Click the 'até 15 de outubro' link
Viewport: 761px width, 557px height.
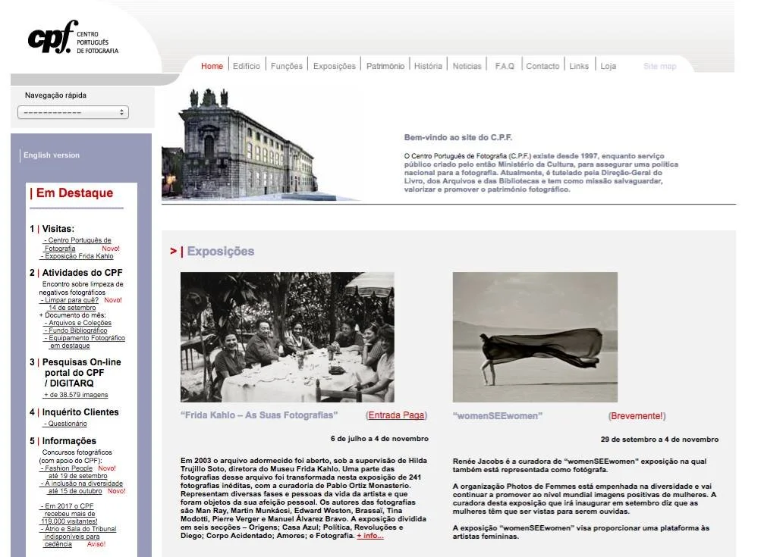click(x=75, y=491)
